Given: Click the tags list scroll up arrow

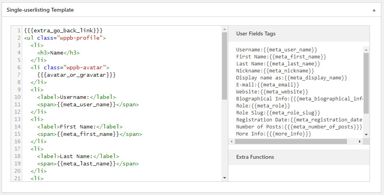Looking at the screenshot, I should pos(366,49).
